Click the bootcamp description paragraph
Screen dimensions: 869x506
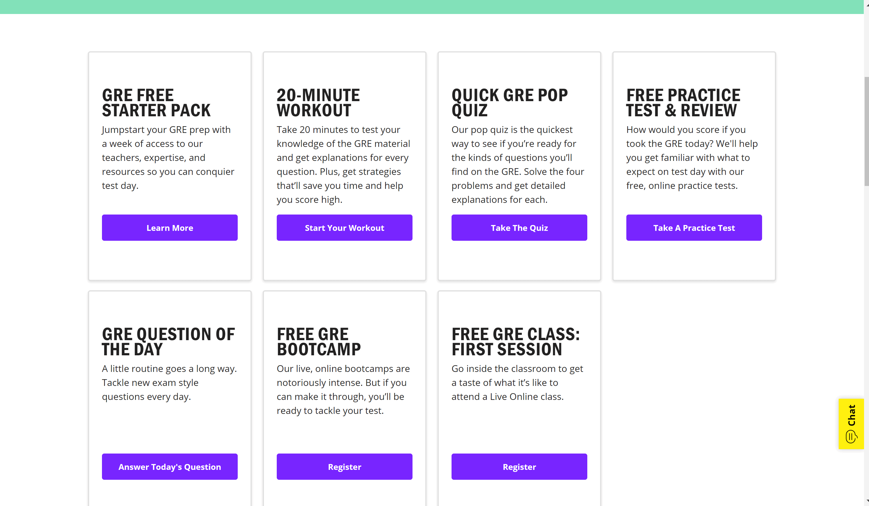[343, 390]
